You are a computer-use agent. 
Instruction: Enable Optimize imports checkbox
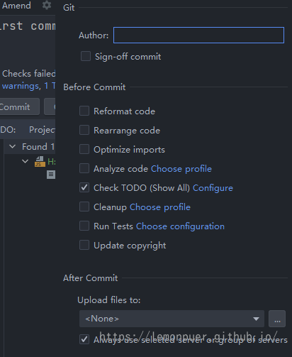click(84, 149)
